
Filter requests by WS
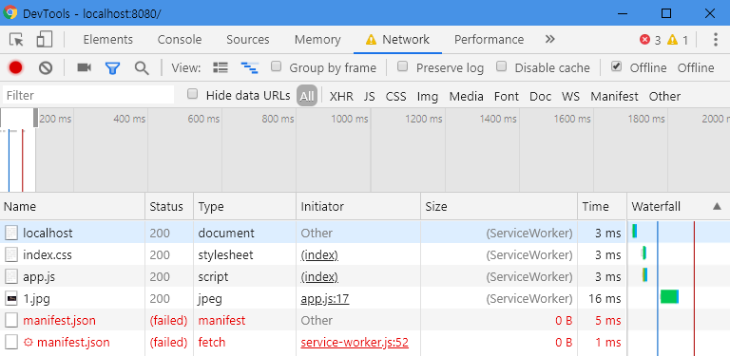[x=570, y=97]
